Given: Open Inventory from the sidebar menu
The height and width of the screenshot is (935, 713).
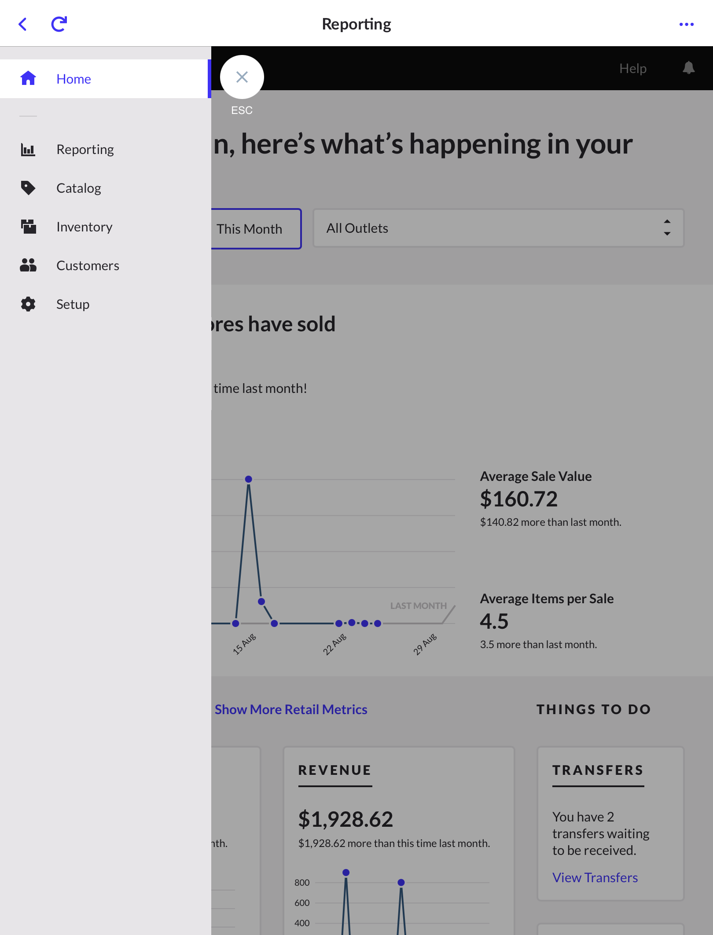Looking at the screenshot, I should click(84, 227).
